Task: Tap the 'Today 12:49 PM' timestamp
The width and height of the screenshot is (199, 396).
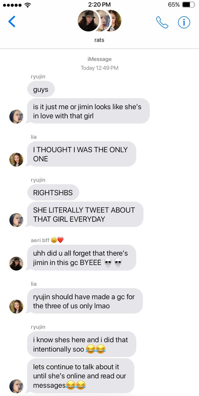Action: point(99,68)
